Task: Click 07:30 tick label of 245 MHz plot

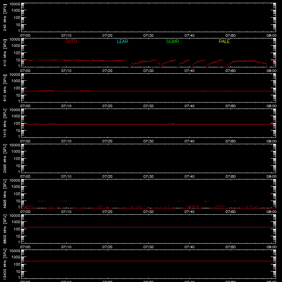Action: (148, 36)
